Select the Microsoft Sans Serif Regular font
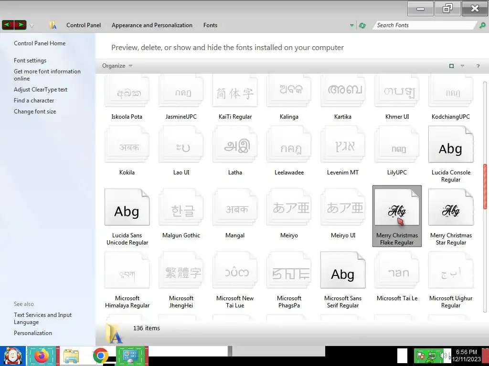Image resolution: width=489 pixels, height=366 pixels. (343, 270)
